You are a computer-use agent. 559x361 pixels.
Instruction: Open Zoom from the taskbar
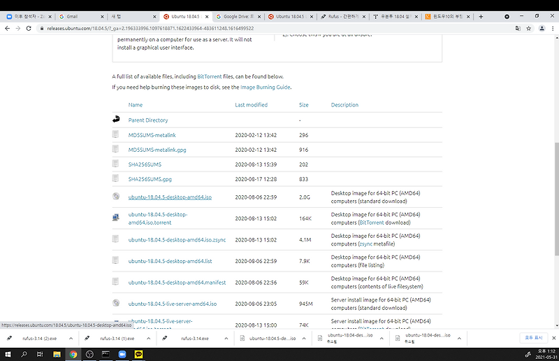click(122, 354)
